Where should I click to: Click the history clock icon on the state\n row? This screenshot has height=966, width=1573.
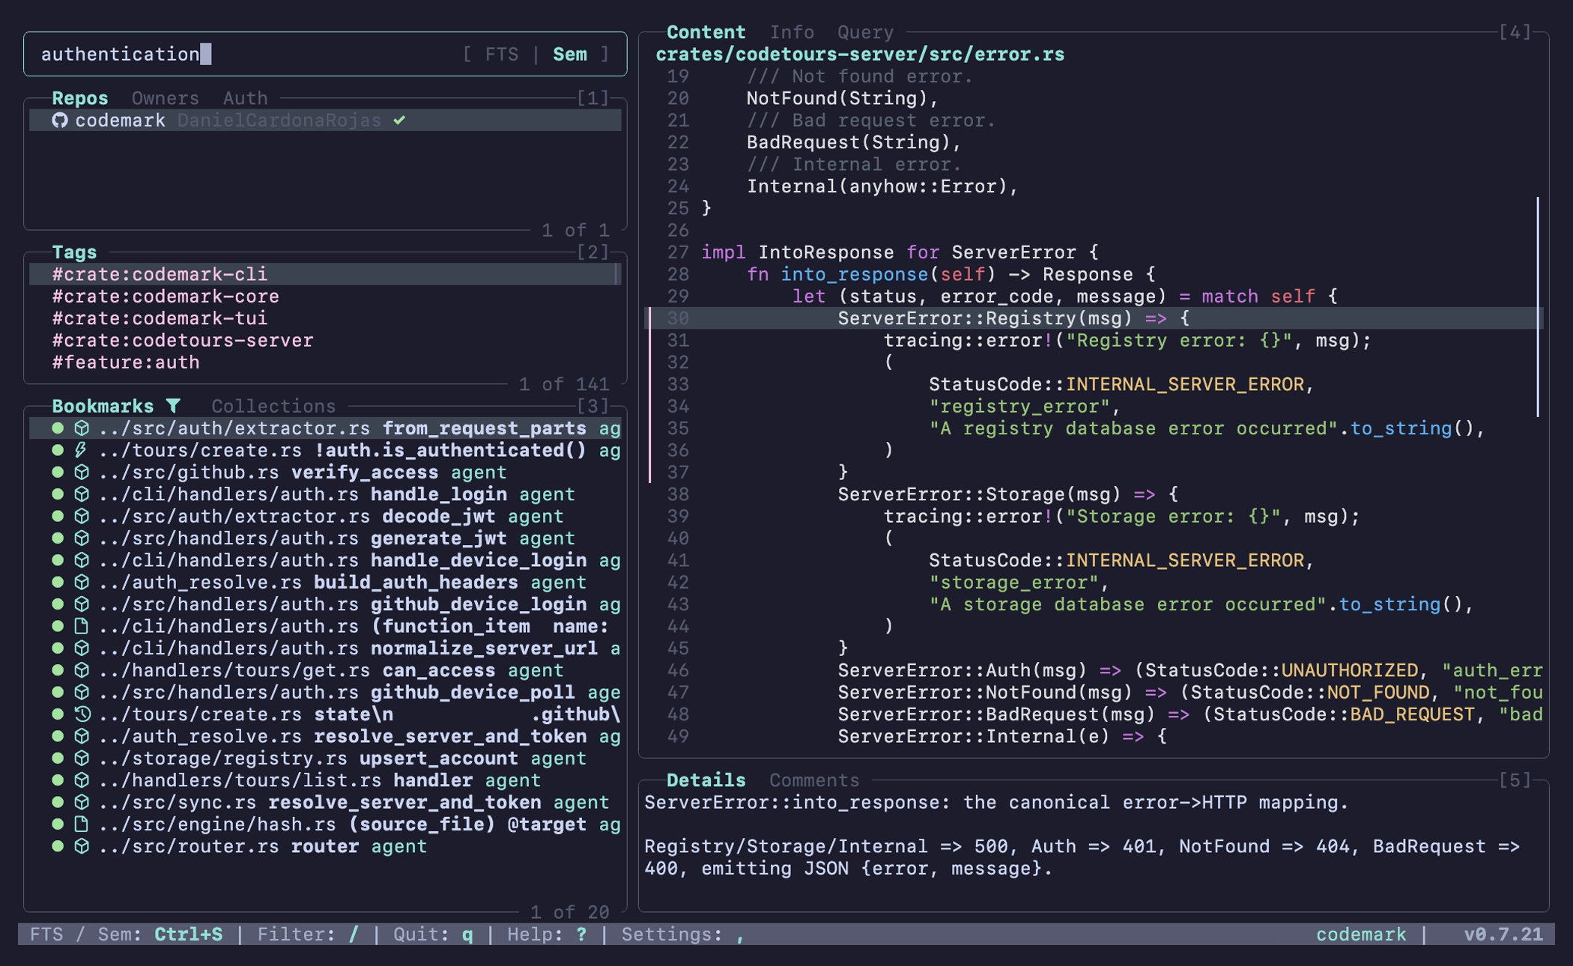coord(82,714)
